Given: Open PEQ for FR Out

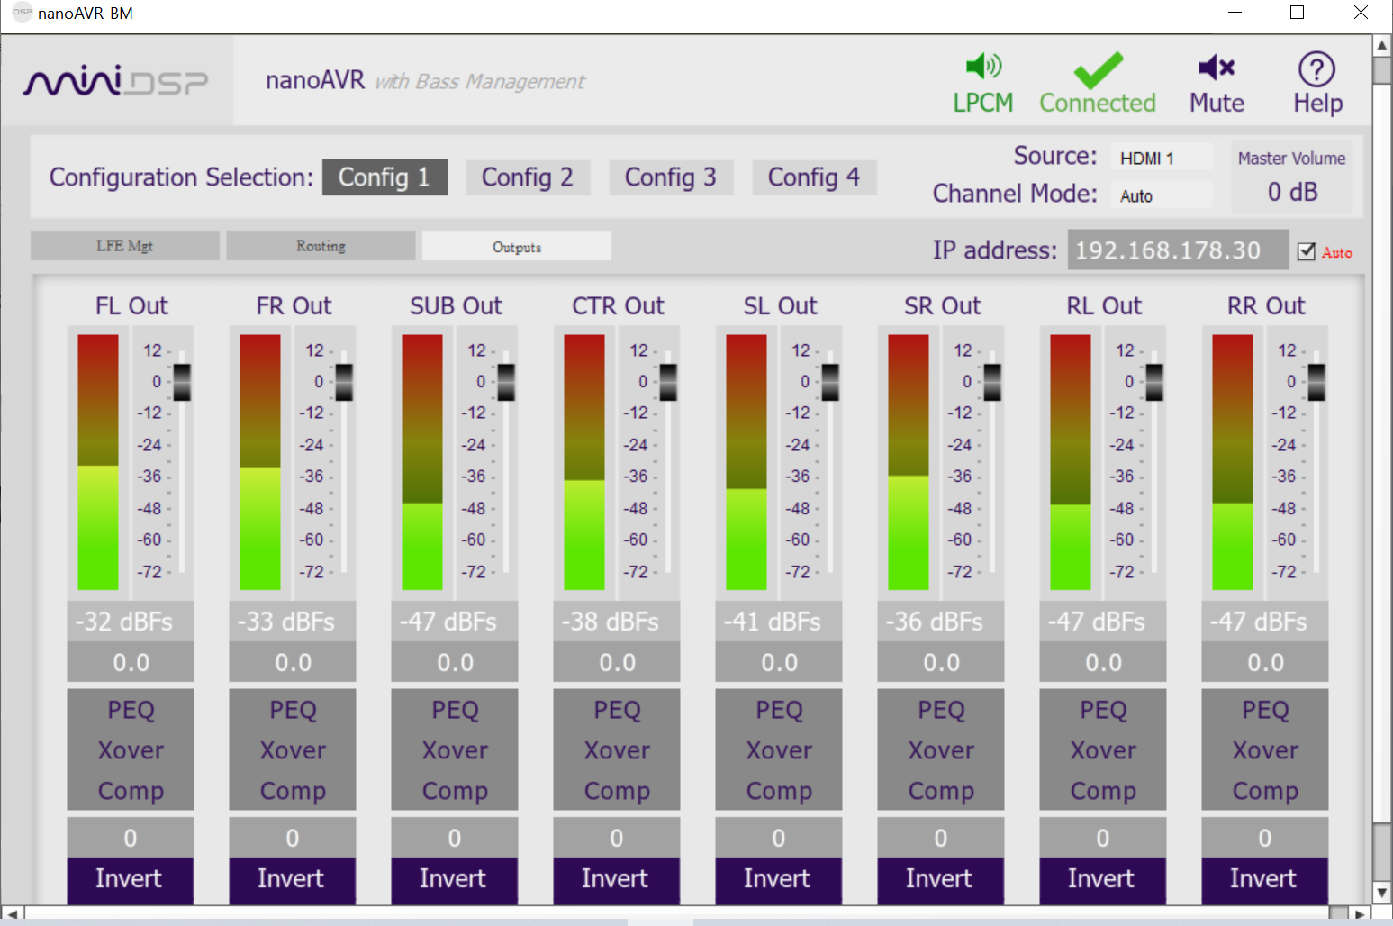Looking at the screenshot, I should tap(293, 710).
